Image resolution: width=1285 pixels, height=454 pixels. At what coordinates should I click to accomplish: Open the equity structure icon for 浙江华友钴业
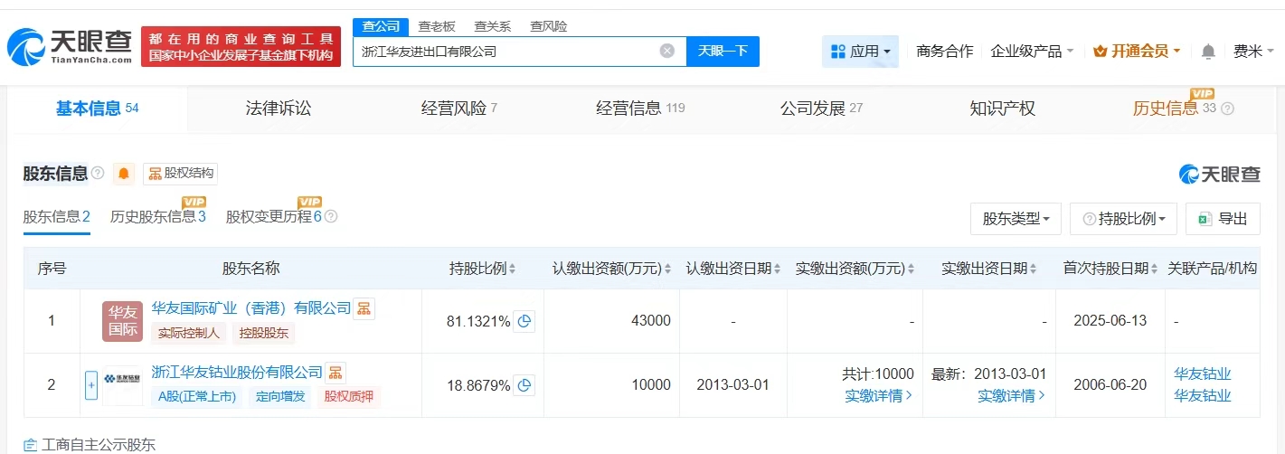click(x=335, y=372)
